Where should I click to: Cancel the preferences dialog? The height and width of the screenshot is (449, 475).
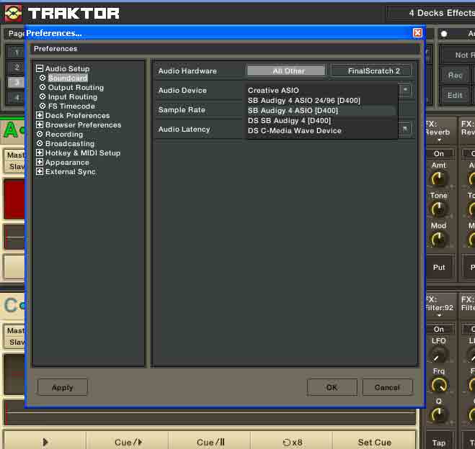click(x=388, y=387)
